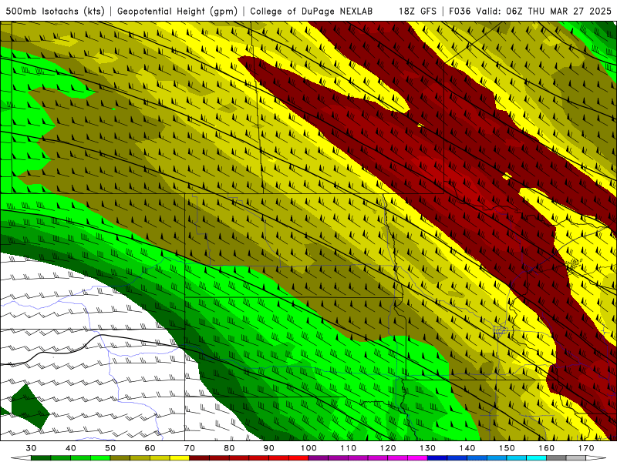
Task: Click the 30 label on the color scale
Action: (31, 448)
